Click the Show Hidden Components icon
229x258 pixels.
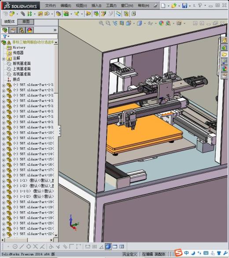58,14
